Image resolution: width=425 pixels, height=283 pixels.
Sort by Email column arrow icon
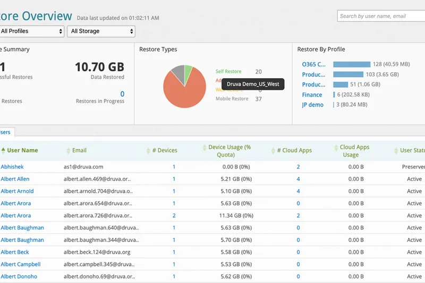coord(69,151)
